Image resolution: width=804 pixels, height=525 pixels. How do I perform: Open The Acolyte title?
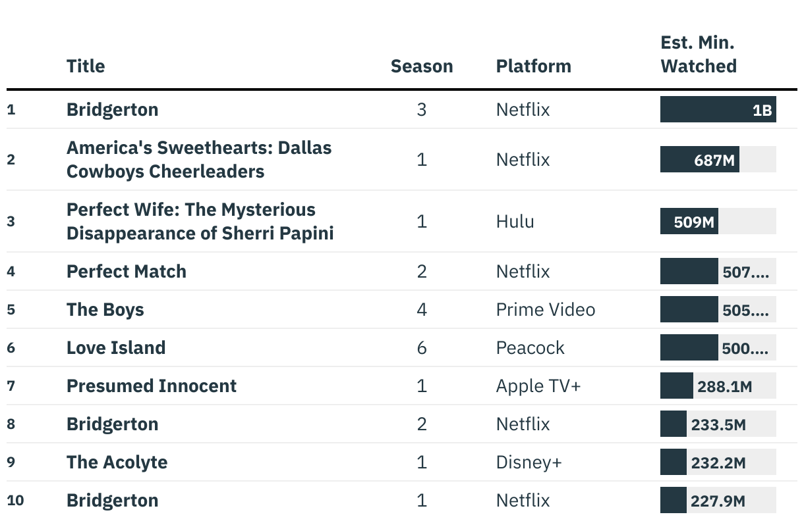click(x=117, y=463)
